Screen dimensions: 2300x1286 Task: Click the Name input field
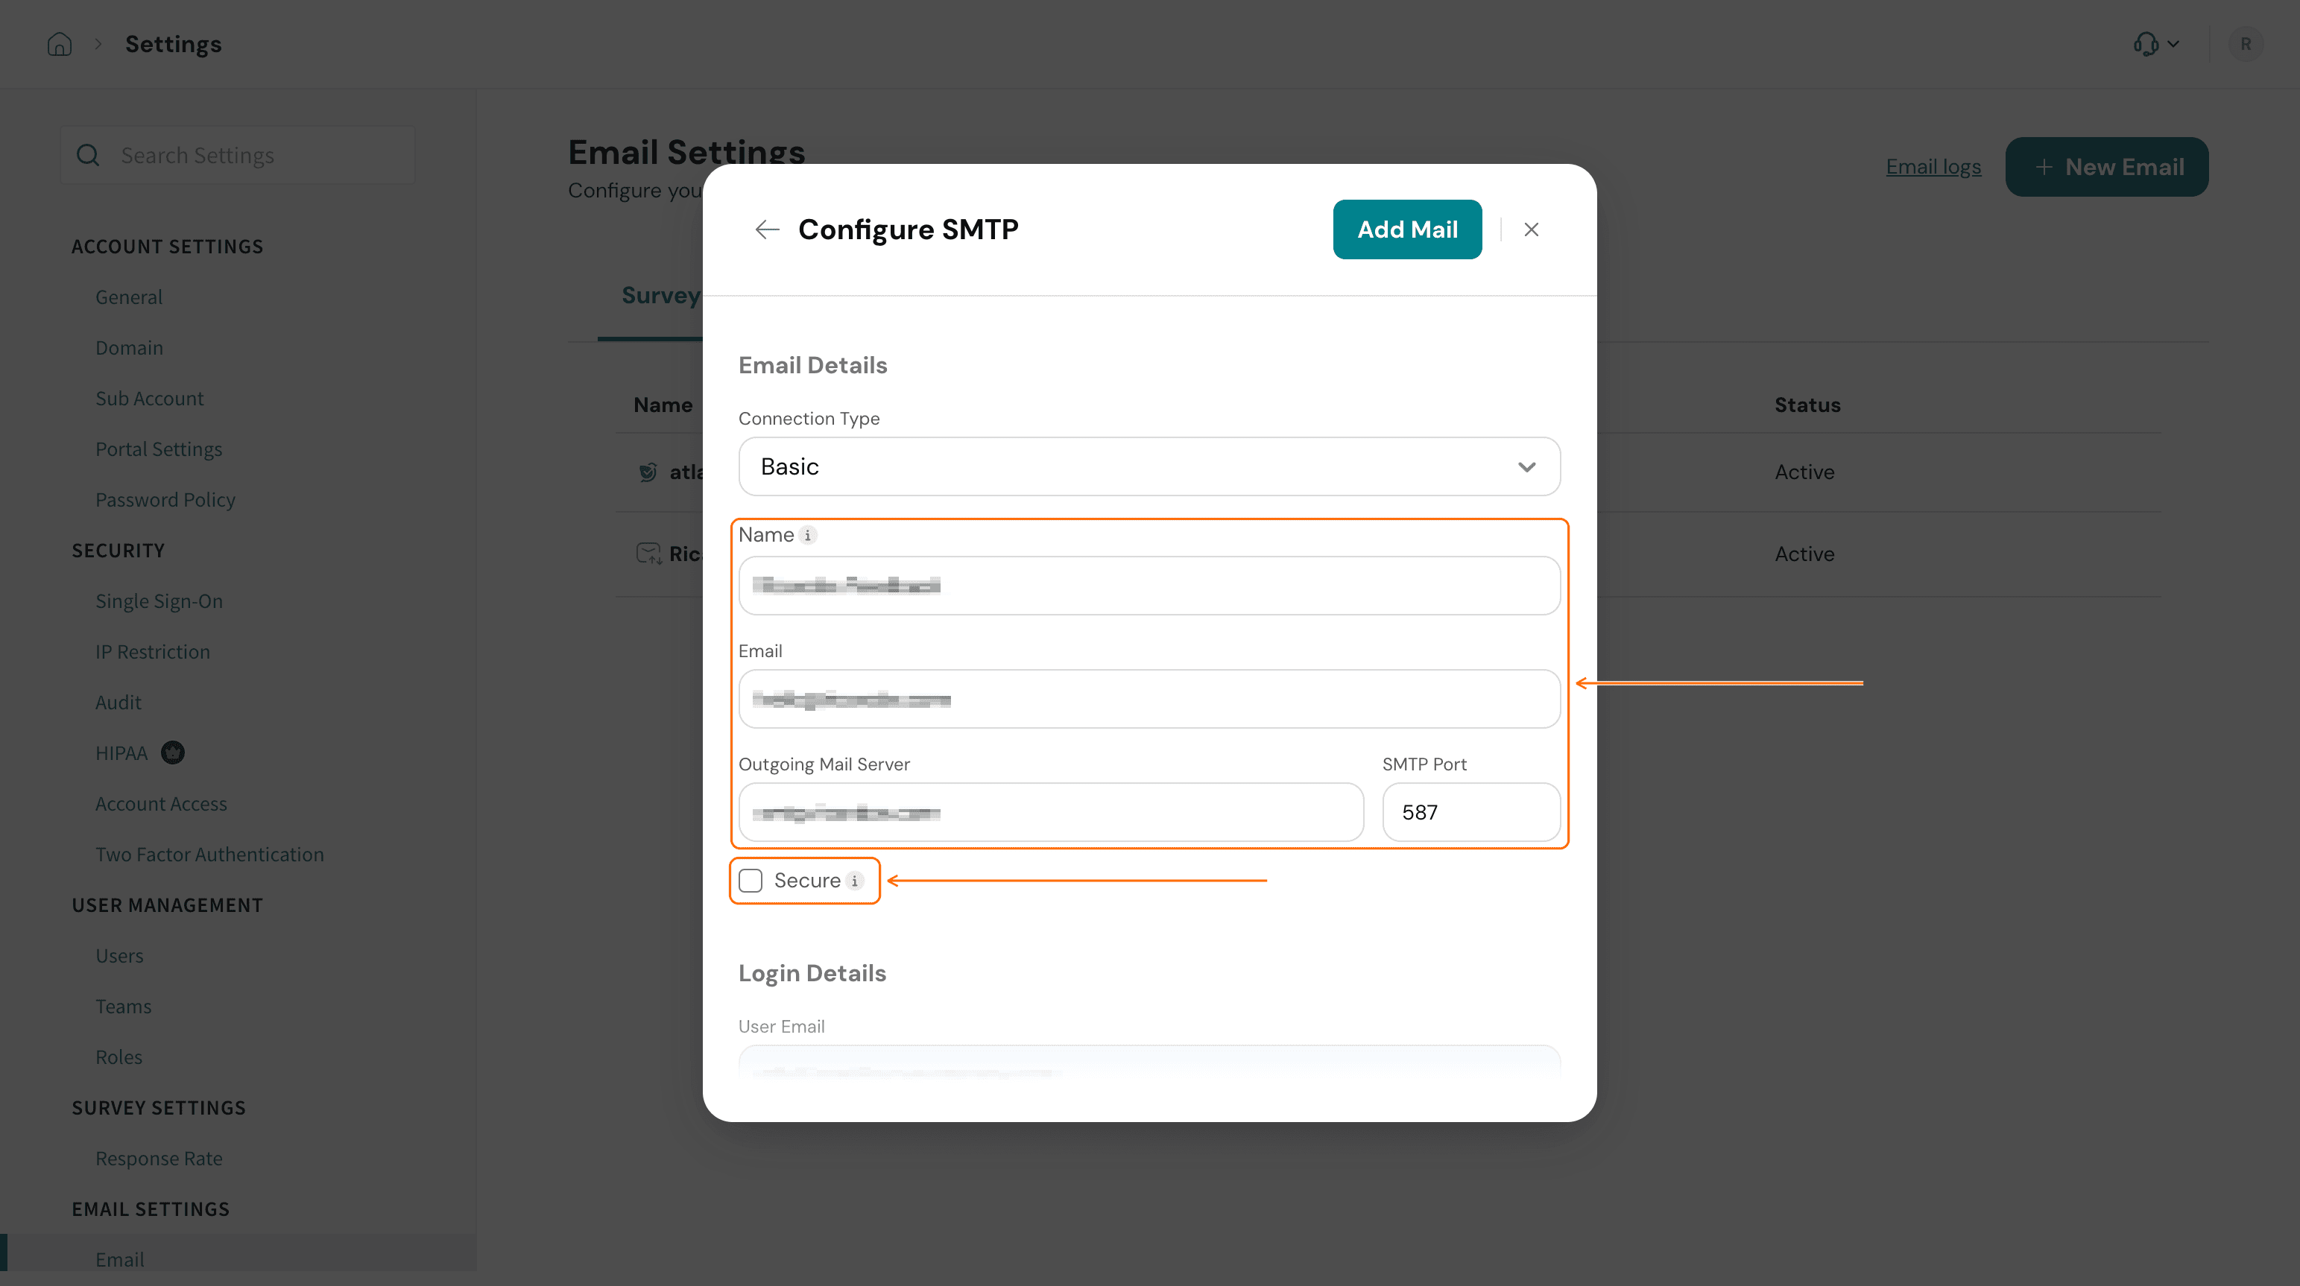pyautogui.click(x=1149, y=586)
